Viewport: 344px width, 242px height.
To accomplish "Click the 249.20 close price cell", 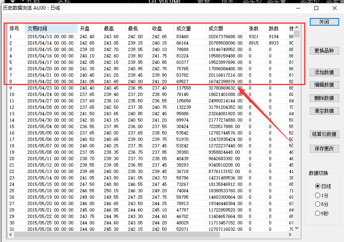I will click(159, 191).
